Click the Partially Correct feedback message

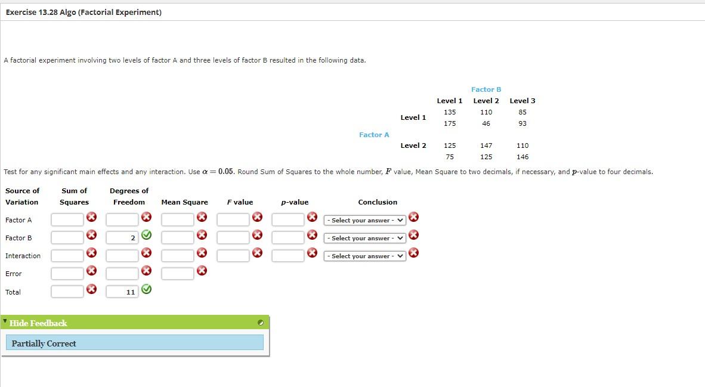pos(134,342)
